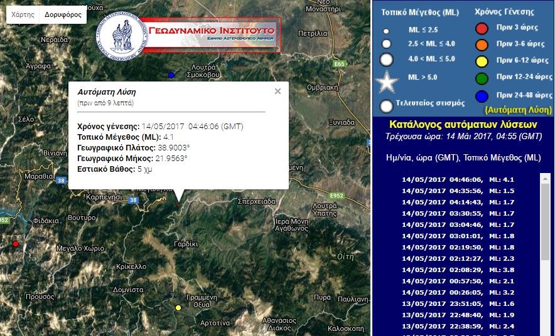The height and width of the screenshot is (336, 555).
Task: Click the circle icon for 4.0 < ML ≤ 5.0
Action: (x=387, y=60)
